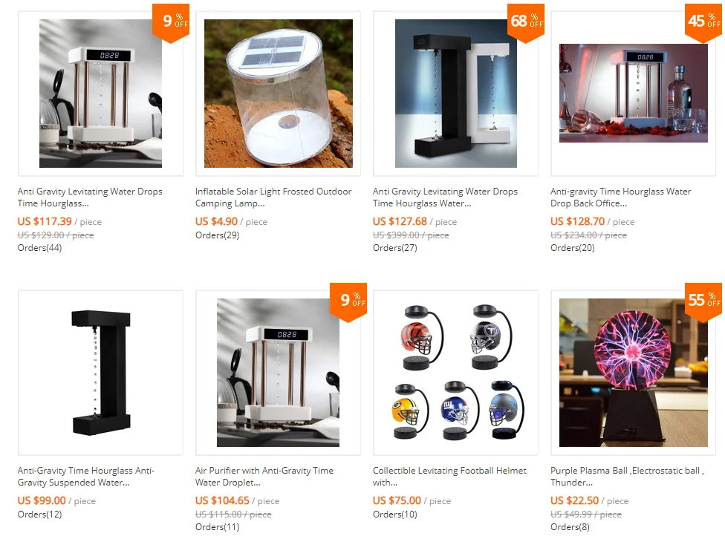This screenshot has height=539, width=725.
Task: Open the black and white hourglass pair image
Action: (456, 94)
